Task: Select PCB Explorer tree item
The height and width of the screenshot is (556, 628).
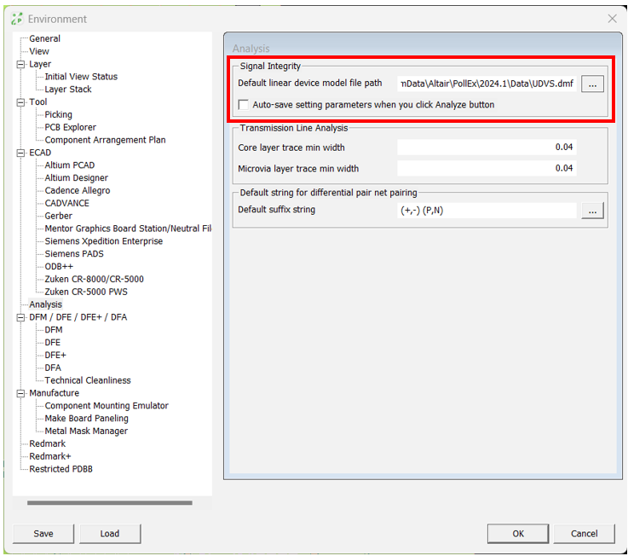Action: pyautogui.click(x=70, y=127)
